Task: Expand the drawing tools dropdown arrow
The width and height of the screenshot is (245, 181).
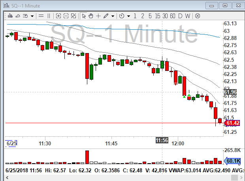Action: tap(113, 16)
